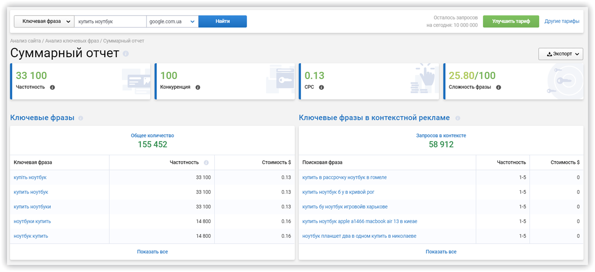The height and width of the screenshot is (272, 595).
Task: Open the Ключевая фраза search type dropdown
Action: 44,22
